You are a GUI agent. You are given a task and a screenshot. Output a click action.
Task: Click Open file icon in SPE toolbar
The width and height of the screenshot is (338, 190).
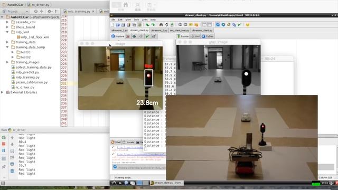pos(118,25)
